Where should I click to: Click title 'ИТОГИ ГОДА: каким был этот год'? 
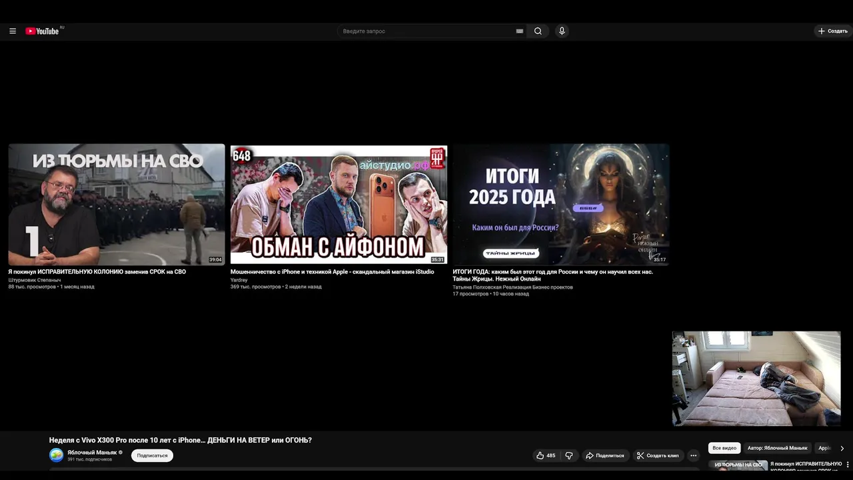point(553,275)
